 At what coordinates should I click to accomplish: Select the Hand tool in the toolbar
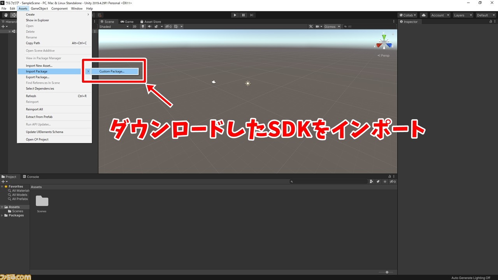[6, 15]
